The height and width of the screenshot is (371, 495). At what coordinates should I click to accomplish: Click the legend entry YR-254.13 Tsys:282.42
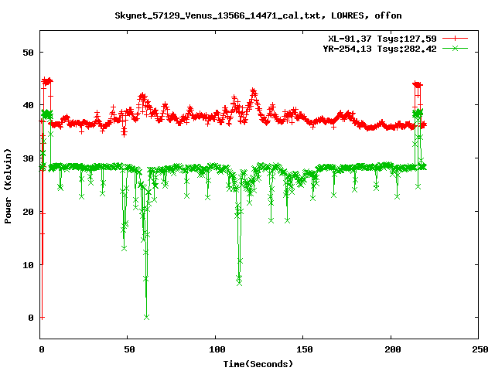(380, 49)
